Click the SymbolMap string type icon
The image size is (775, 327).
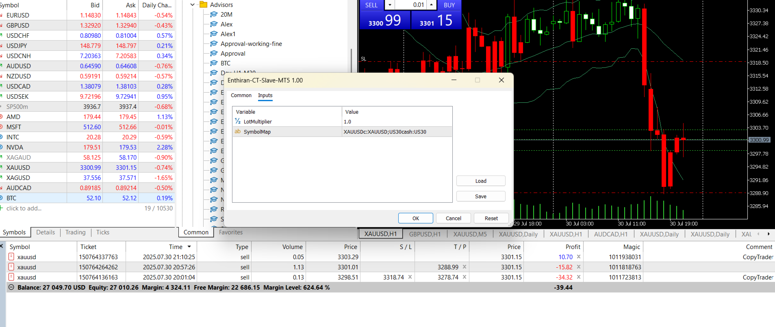(x=238, y=131)
